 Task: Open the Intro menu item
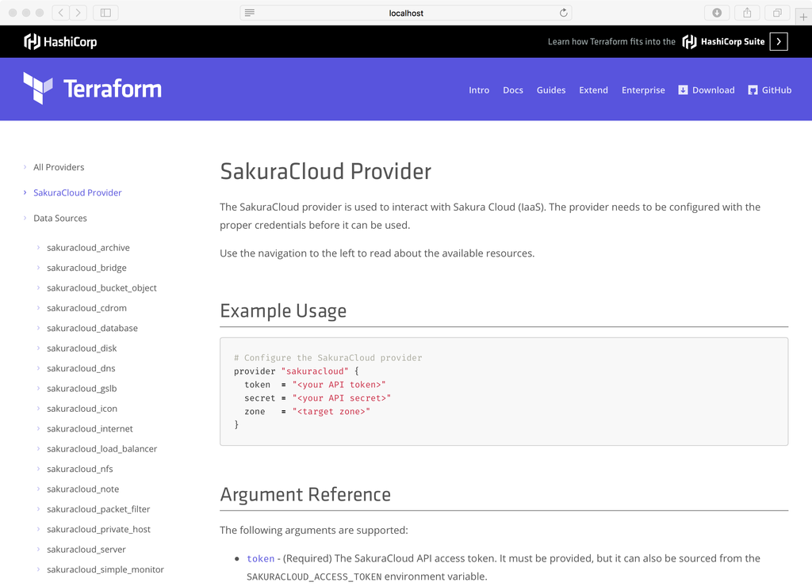479,90
